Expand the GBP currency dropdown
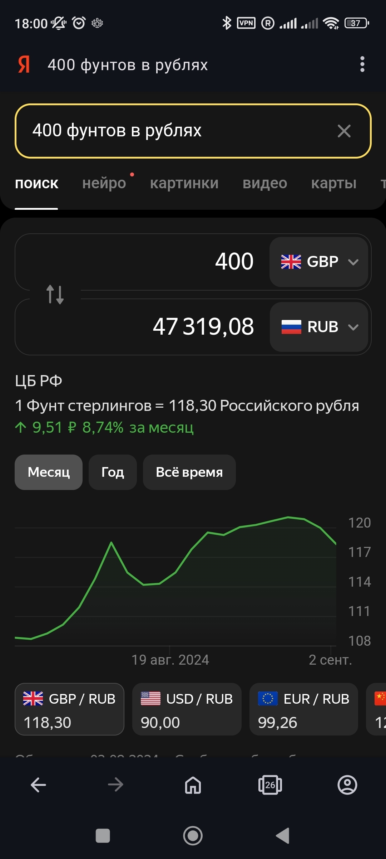 tap(319, 262)
